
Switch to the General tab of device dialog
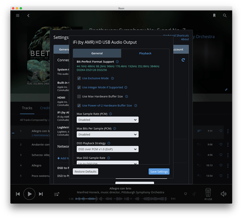coord(97,53)
